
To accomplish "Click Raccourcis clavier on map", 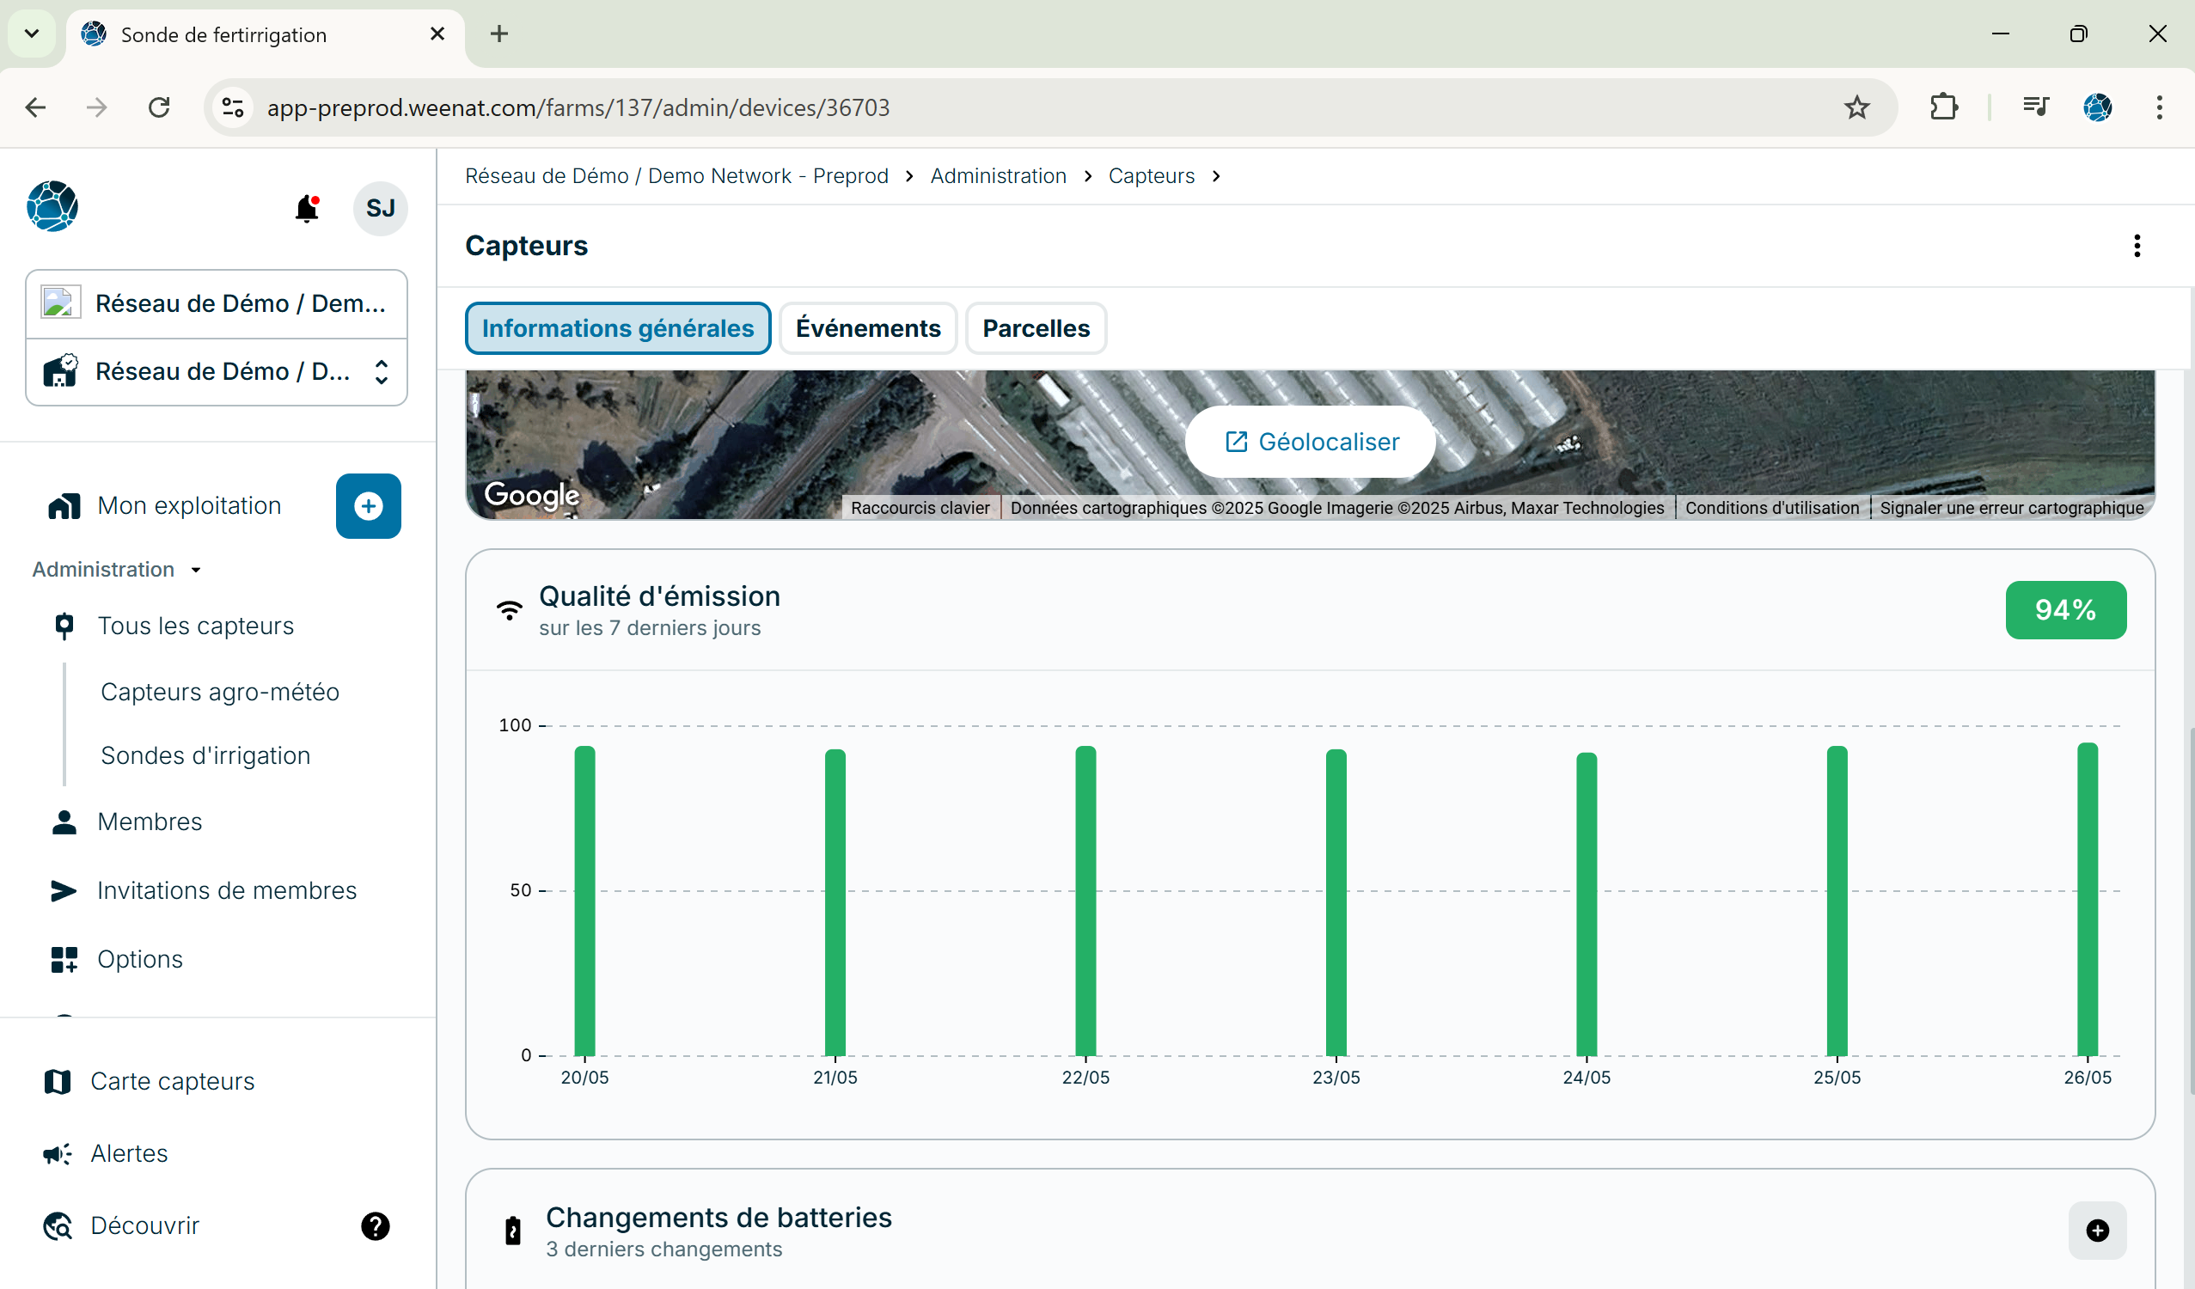I will pyautogui.click(x=920, y=508).
